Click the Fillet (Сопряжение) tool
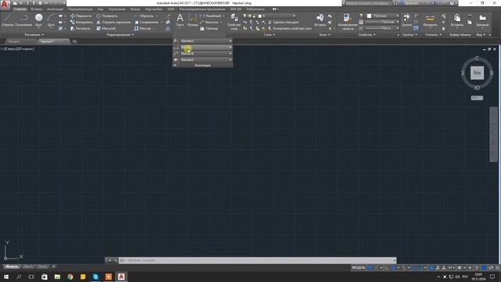This screenshot has width=501, height=282. 146,23
